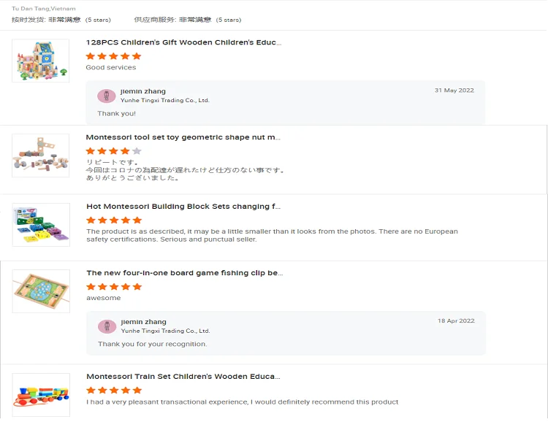Click seller avatar in 18 Apr 2022 reply
This screenshot has width=548, height=438.
107,326
